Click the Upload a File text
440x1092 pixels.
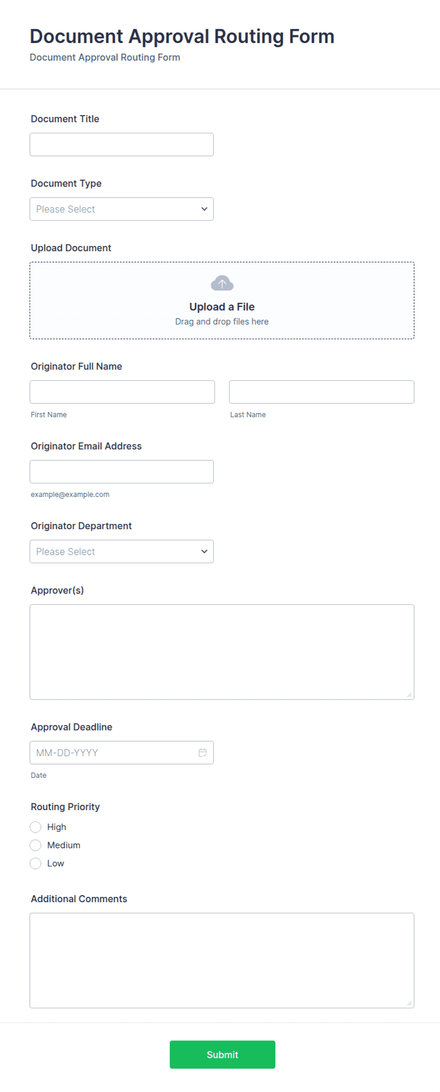point(222,307)
